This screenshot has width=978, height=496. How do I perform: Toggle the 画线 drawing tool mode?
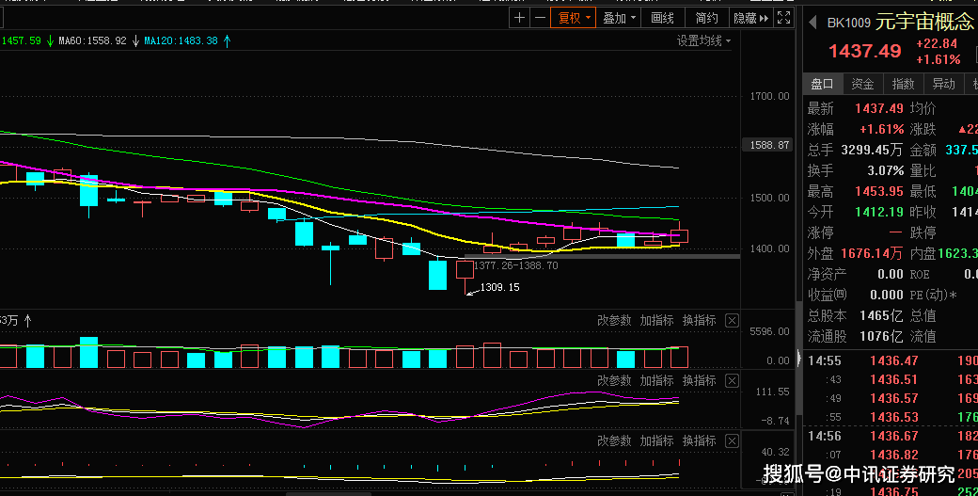click(663, 18)
